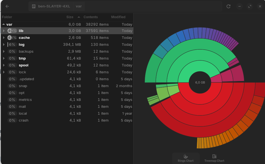Viewport: 265px width, 164px height.
Task: Sort by Modified column header
Action: (118, 17)
